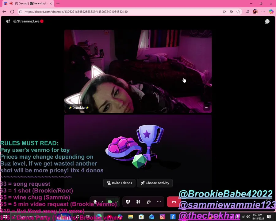Viewport: 276px width, 221px height.
Task: Reload the Discord page
Action: coord(12,12)
